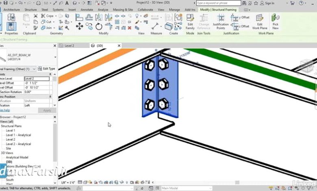Click the red X Delete tool
317x191 pixels.
(x=130, y=28)
